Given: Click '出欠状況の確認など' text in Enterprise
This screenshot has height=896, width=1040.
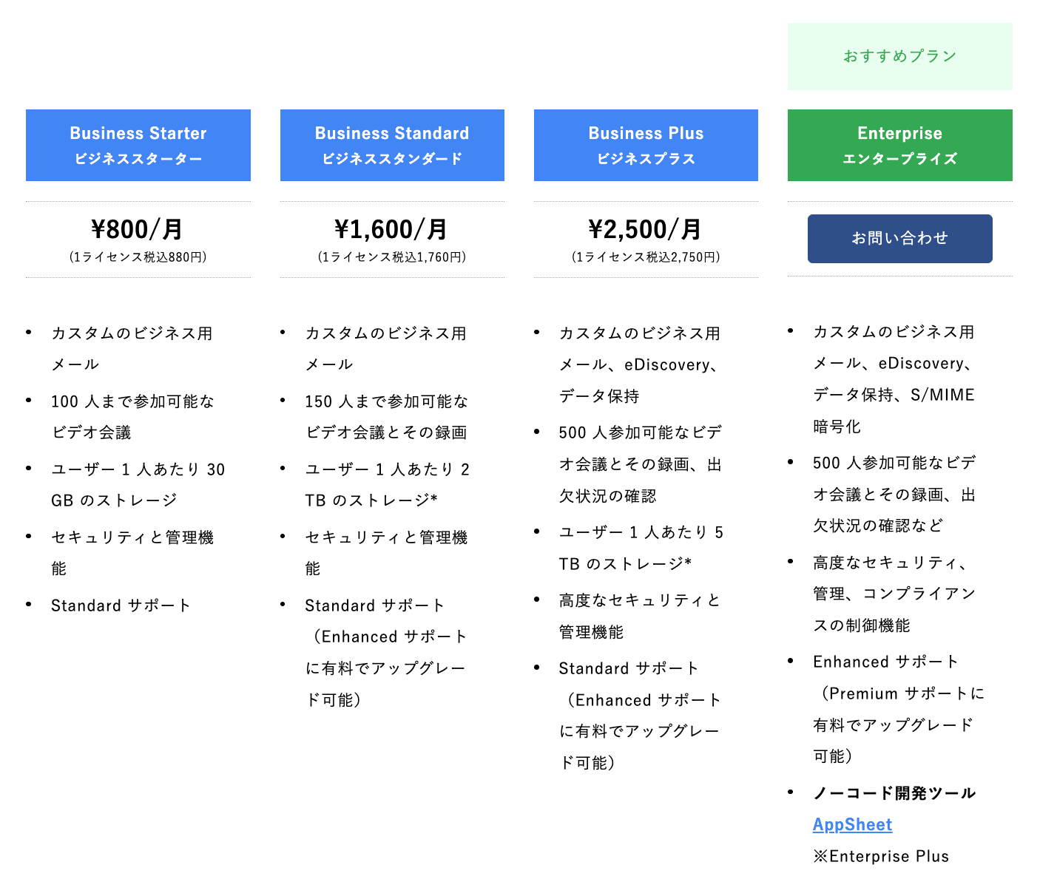Looking at the screenshot, I should 894,510.
